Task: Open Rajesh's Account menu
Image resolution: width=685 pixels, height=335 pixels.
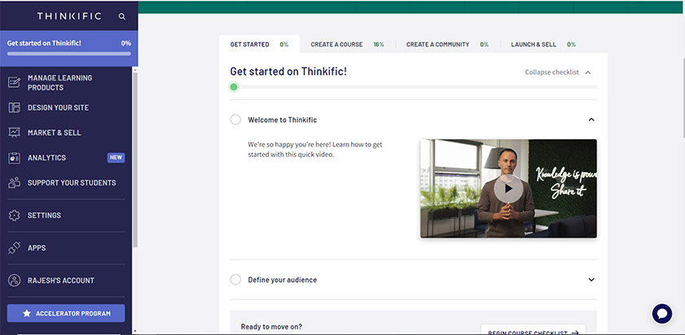Action: coord(66,281)
